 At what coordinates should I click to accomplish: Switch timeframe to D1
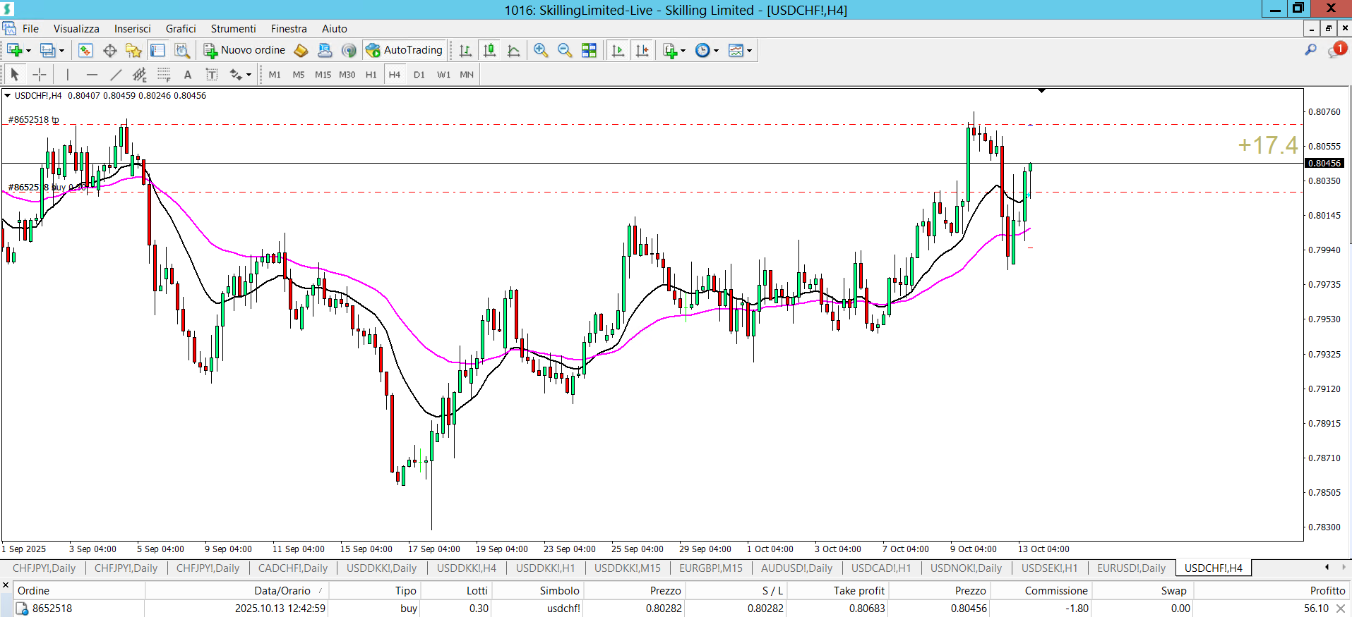[419, 74]
